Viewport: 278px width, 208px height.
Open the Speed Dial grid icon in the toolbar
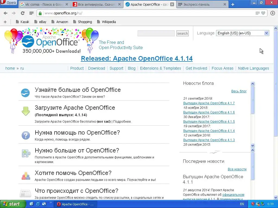(31, 13)
